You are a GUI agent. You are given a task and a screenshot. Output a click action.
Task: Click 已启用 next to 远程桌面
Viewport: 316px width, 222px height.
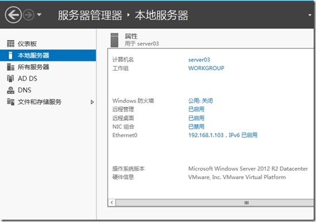pos(196,118)
